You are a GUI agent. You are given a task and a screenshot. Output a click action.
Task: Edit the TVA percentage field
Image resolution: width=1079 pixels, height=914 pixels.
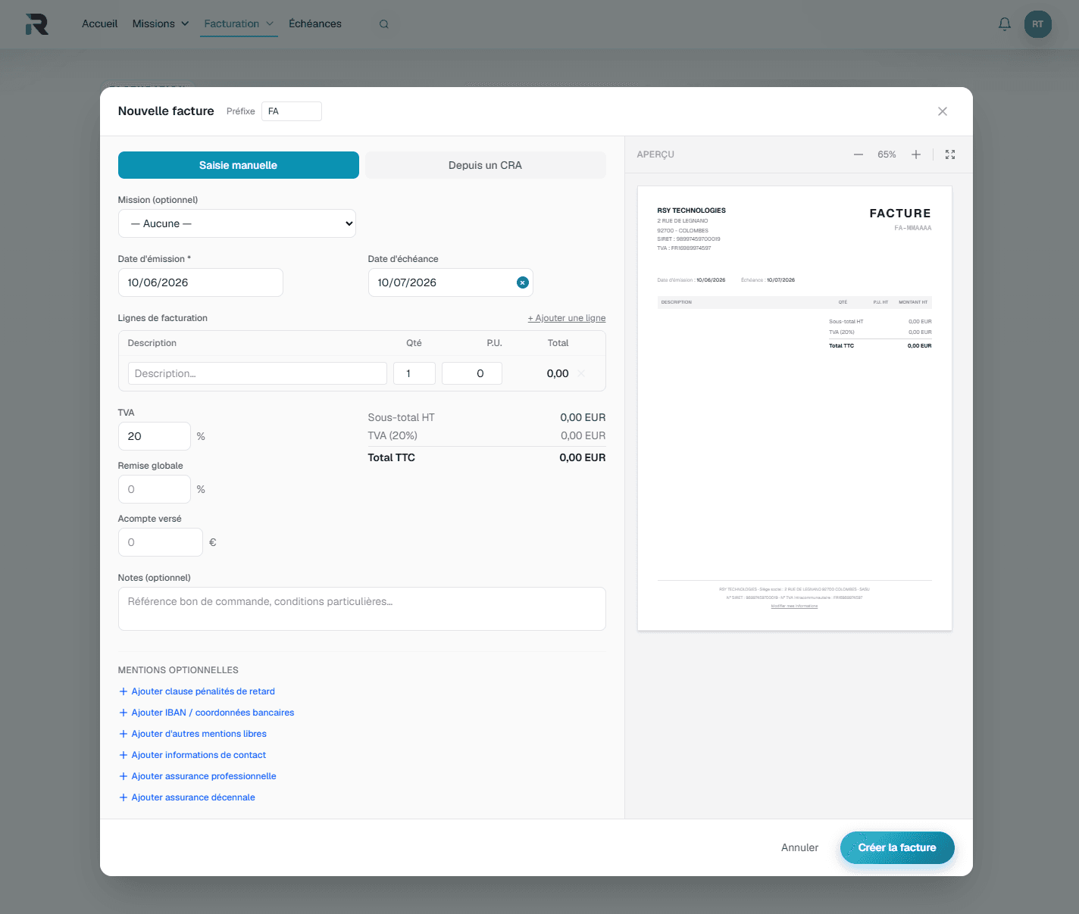[x=155, y=436]
